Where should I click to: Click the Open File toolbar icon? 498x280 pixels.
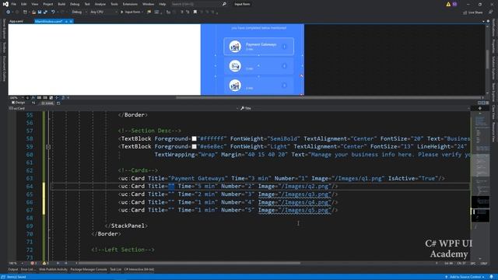33,12
